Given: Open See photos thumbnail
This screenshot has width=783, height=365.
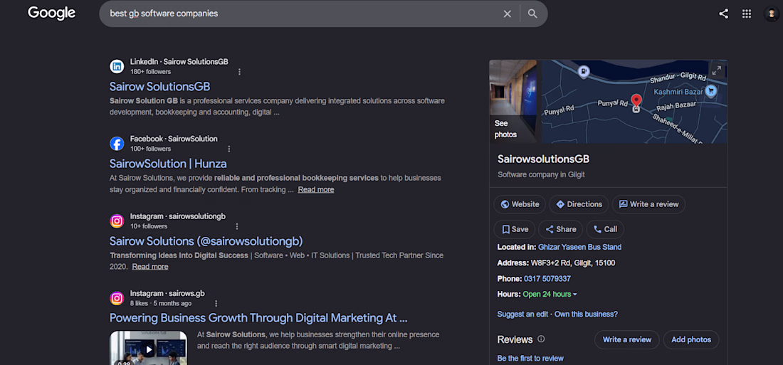Looking at the screenshot, I should pos(513,102).
